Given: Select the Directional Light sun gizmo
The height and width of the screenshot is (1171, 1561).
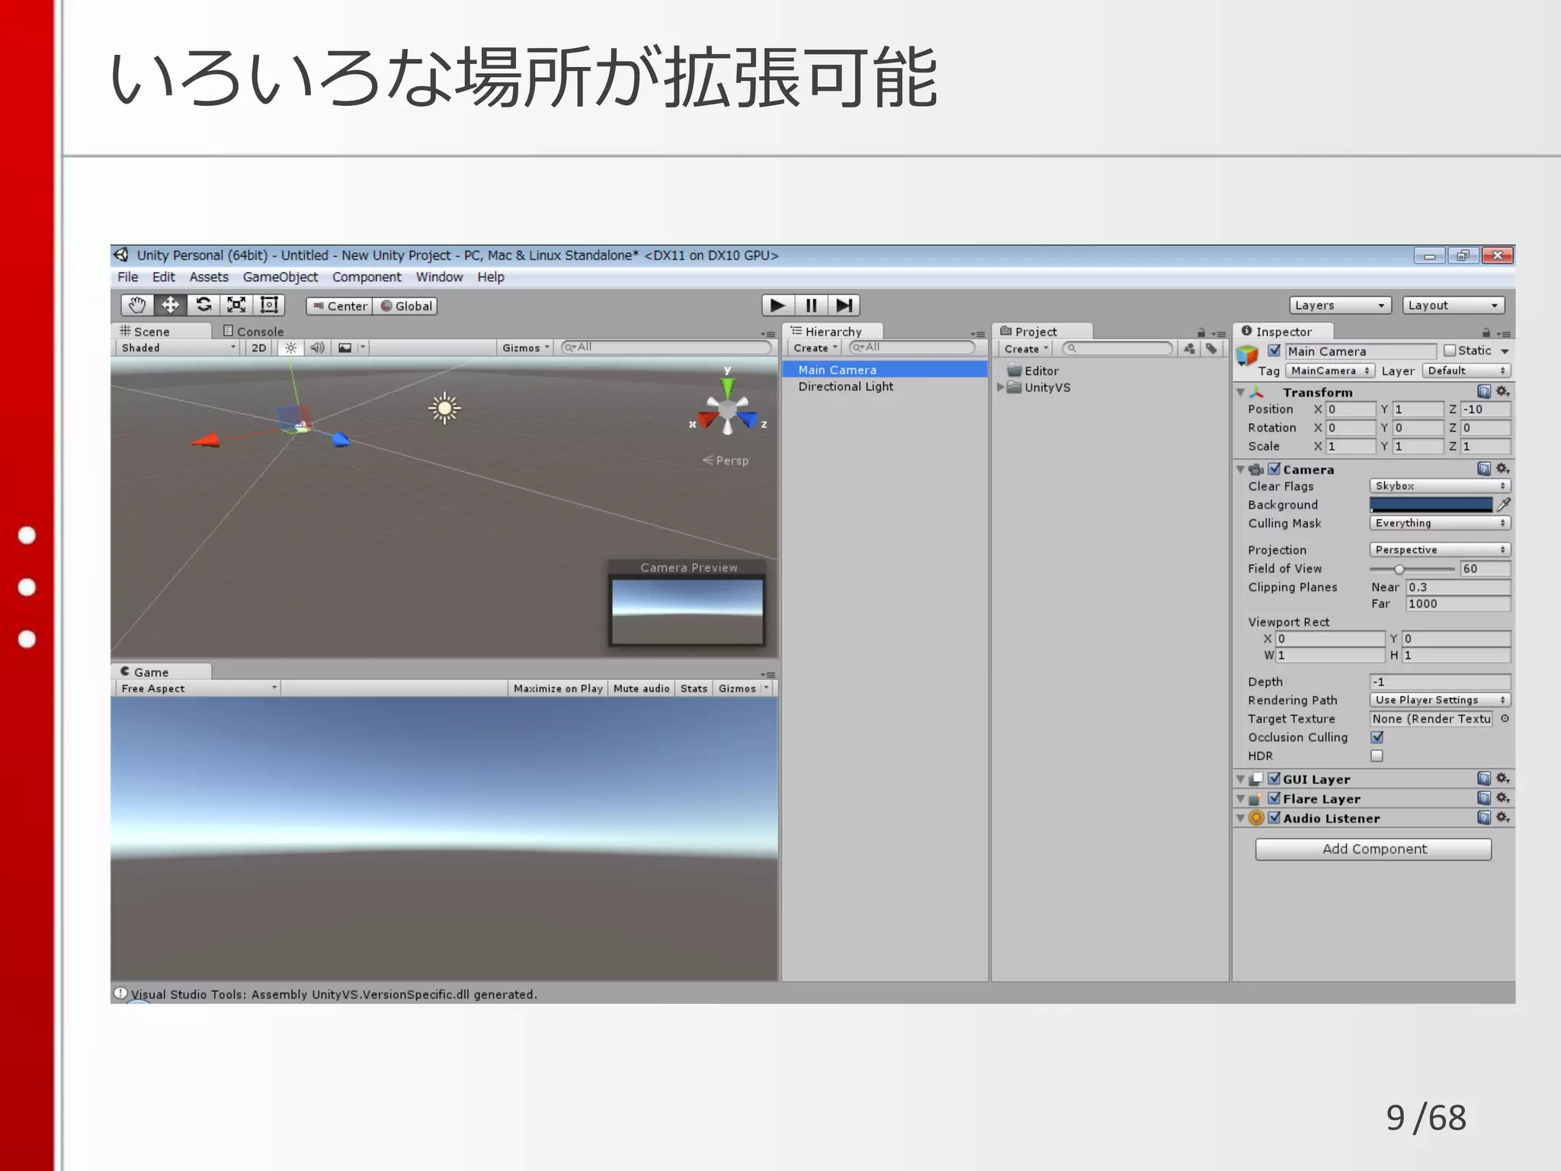Looking at the screenshot, I should [445, 409].
